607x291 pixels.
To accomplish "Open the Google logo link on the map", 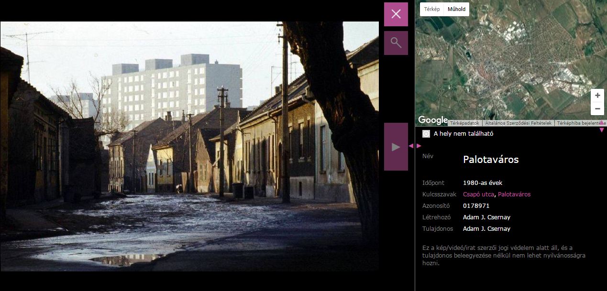I will point(432,120).
